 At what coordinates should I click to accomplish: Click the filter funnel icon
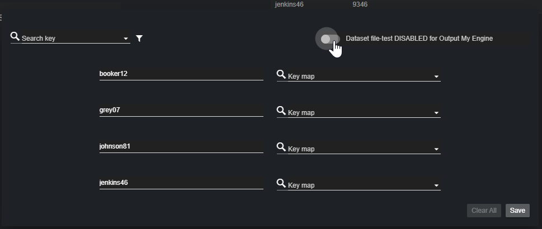(140, 39)
